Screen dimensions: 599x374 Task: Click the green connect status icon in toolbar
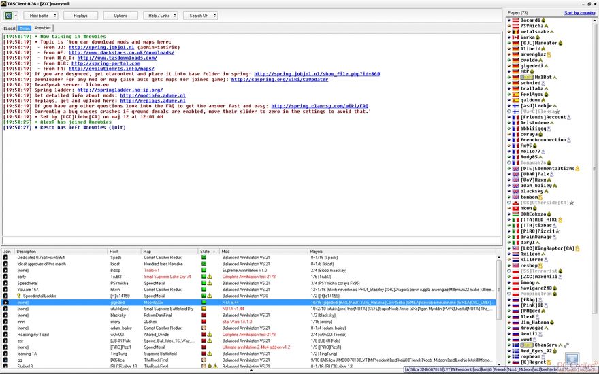point(9,15)
